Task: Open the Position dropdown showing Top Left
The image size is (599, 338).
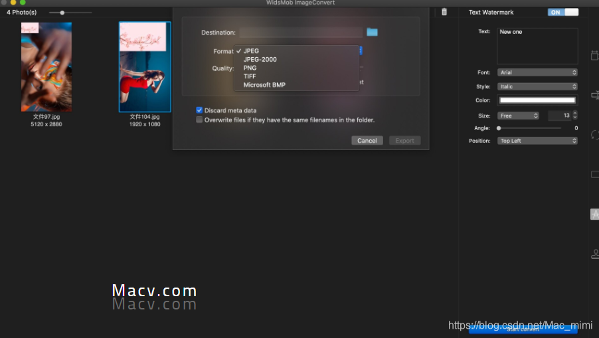Action: click(537, 141)
